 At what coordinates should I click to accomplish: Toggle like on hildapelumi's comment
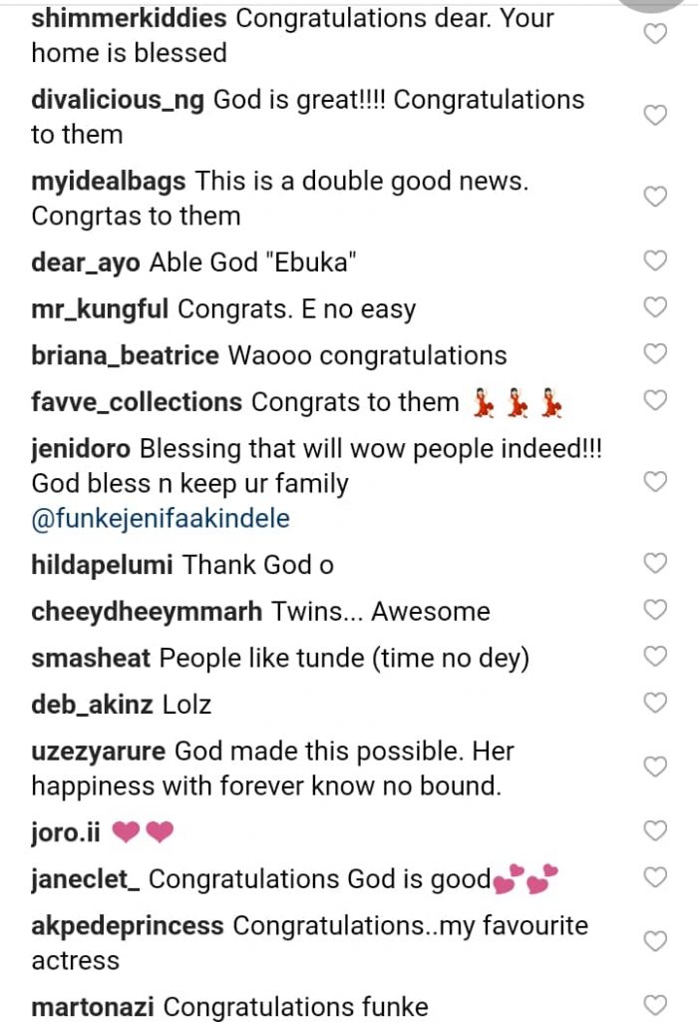coord(654,564)
